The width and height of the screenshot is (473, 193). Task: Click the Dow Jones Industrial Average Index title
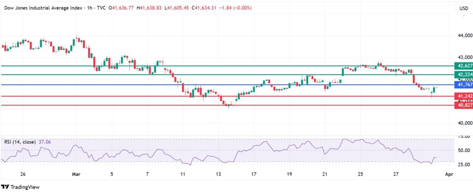click(x=42, y=8)
